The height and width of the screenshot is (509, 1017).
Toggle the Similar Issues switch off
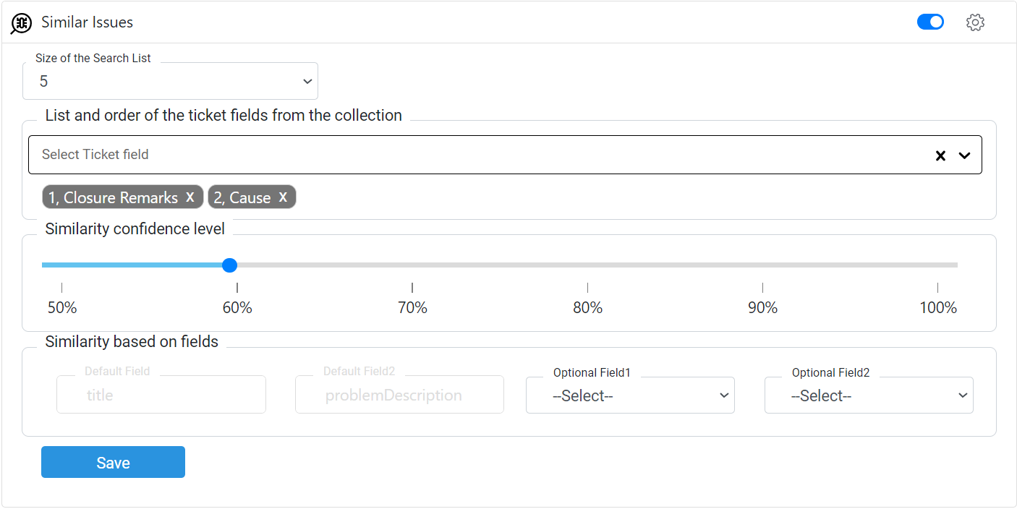(930, 22)
